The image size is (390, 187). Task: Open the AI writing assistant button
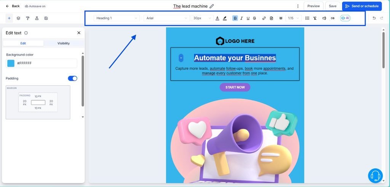[x=345, y=18]
